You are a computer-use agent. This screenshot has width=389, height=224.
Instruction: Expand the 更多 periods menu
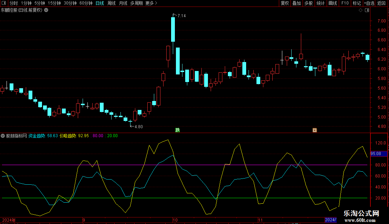click(151, 3)
